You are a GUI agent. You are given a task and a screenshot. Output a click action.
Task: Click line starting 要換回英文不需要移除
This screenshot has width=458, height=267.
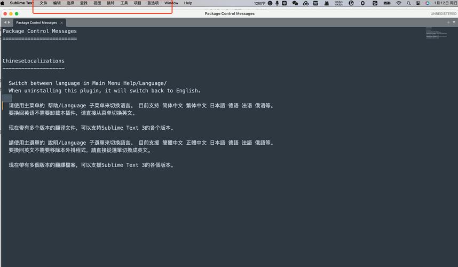[x=80, y=150]
